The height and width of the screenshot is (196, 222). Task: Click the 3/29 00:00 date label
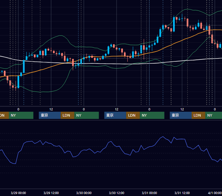(18, 193)
